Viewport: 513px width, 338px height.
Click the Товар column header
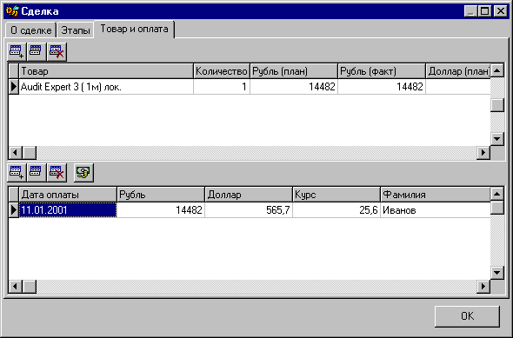106,71
